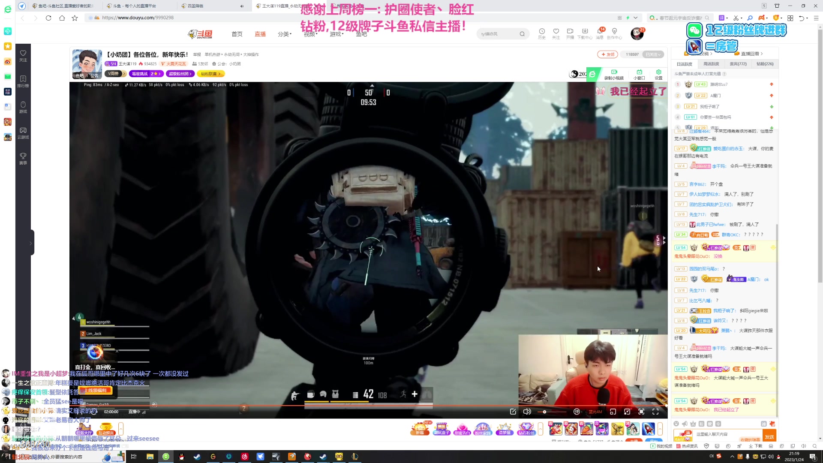823x463 pixels.
Task: Open 游戏 icon in left sidebar
Action: [x=23, y=107]
